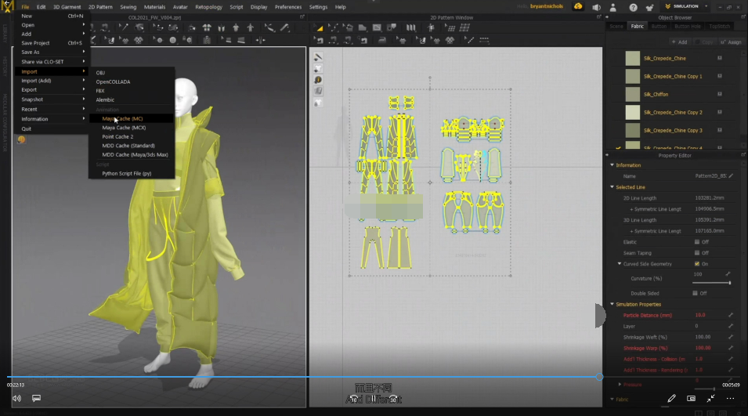Image resolution: width=748 pixels, height=416 pixels.
Task: Click the video progress bar handle
Action: [599, 377]
